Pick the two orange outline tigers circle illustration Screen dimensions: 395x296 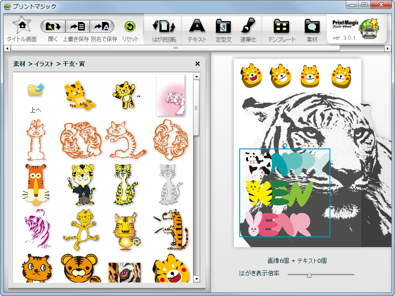(81, 140)
